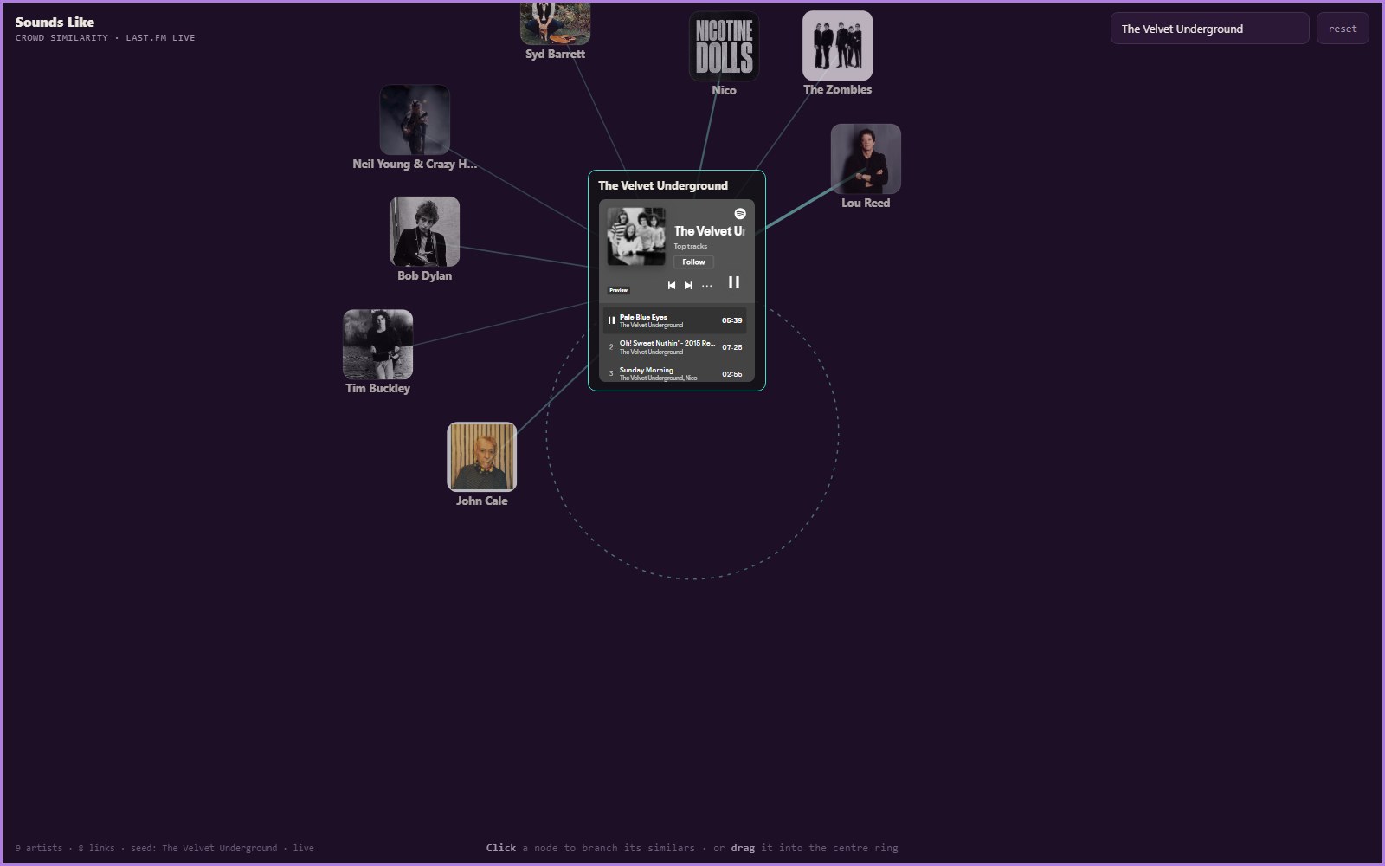Open the Lou Reed artist node
1385x866 pixels.
point(866,158)
